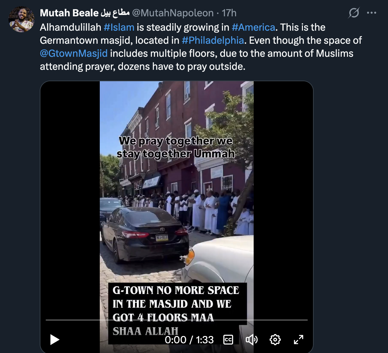The width and height of the screenshot is (388, 353).
Task: Mute the video with the speaker icon
Action: pos(251,340)
